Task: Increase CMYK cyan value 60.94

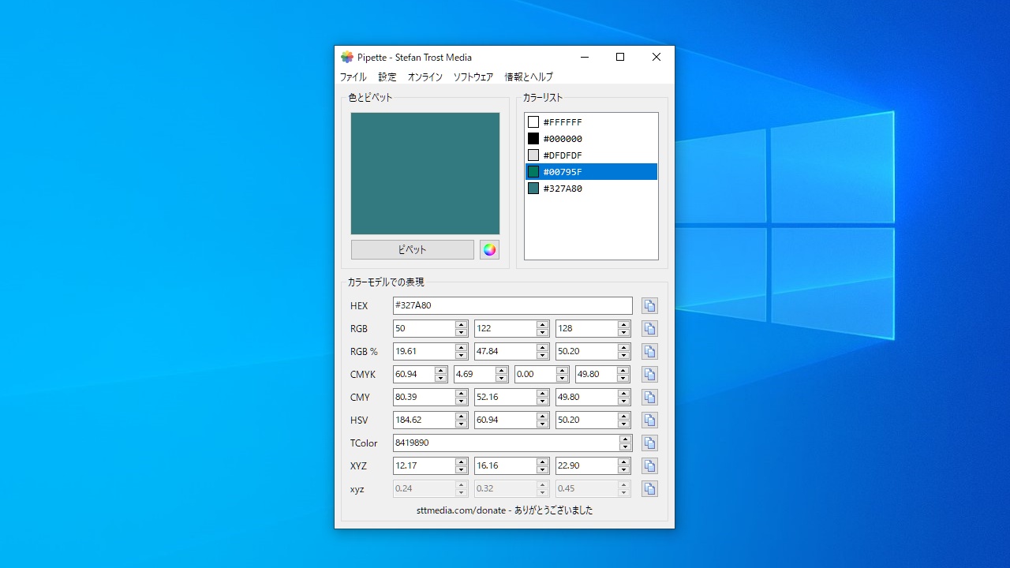Action: click(441, 371)
